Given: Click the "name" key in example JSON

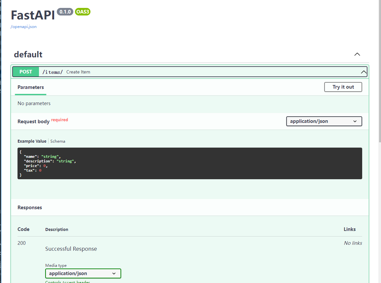Looking at the screenshot, I should click(x=30, y=157).
